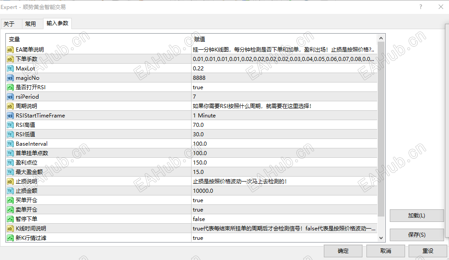Click the string icon beside 周期说明

(10, 106)
